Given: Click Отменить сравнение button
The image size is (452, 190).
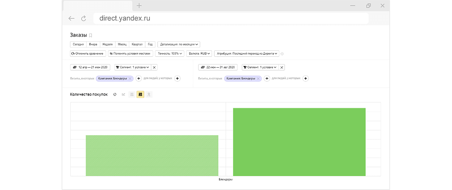Looking at the screenshot, I should point(88,54).
